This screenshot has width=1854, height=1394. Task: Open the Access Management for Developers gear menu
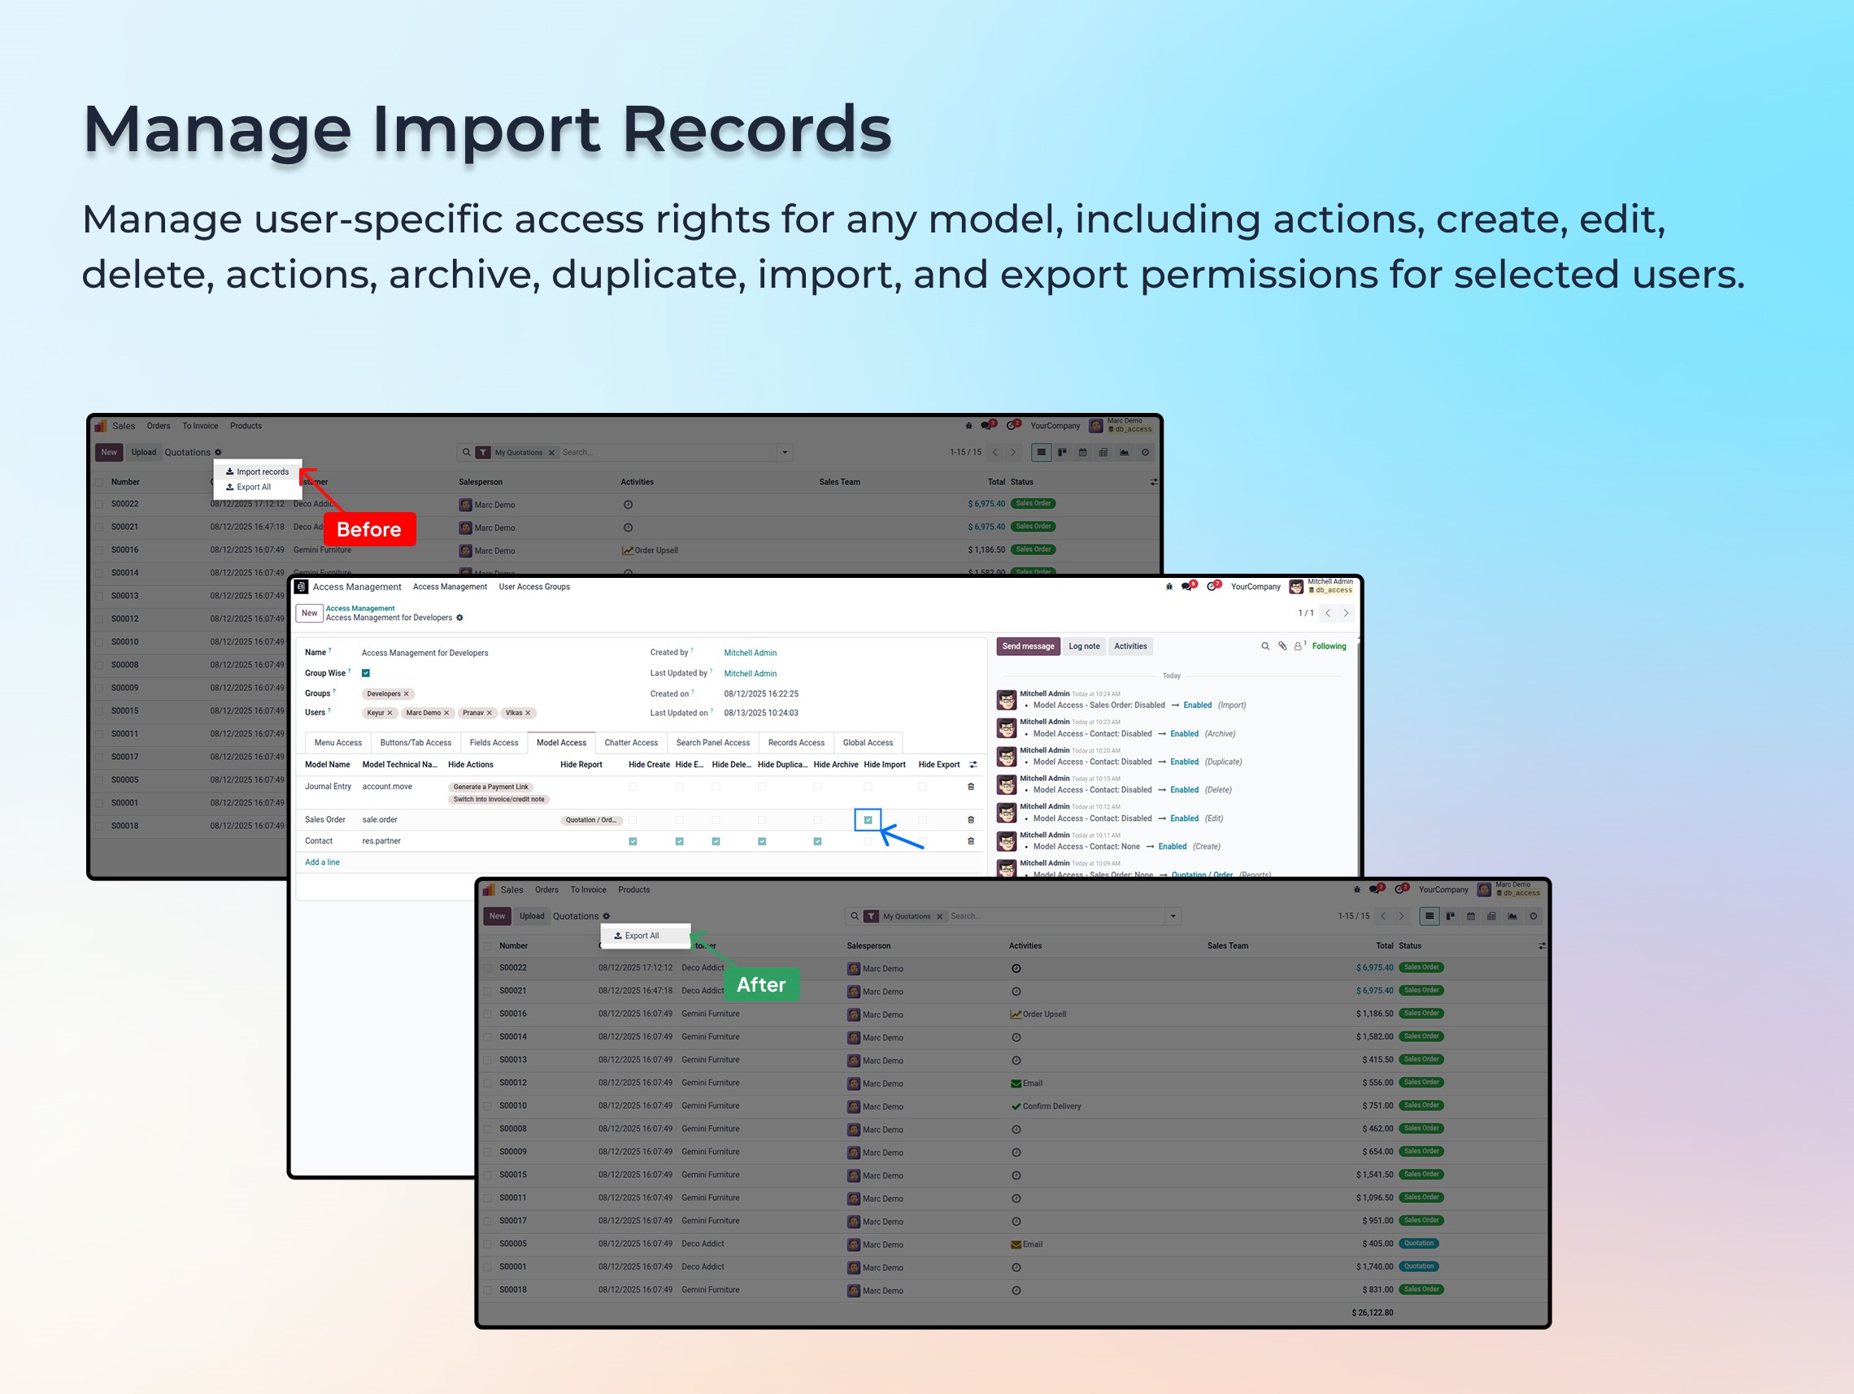pyautogui.click(x=459, y=618)
